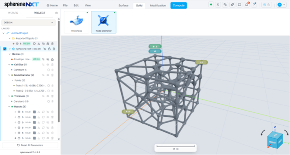This screenshot has width=290, height=155.
Task: Collapse the Results group
Action: tap(9, 107)
